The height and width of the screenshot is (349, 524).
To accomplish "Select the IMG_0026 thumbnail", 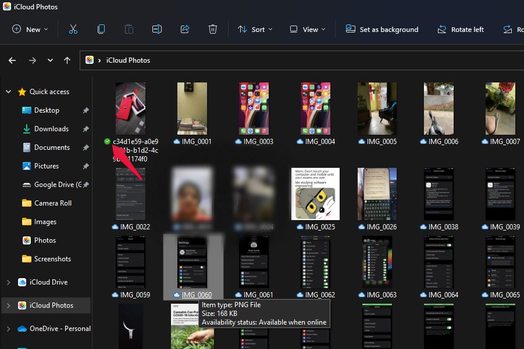I will pyautogui.click(x=377, y=193).
